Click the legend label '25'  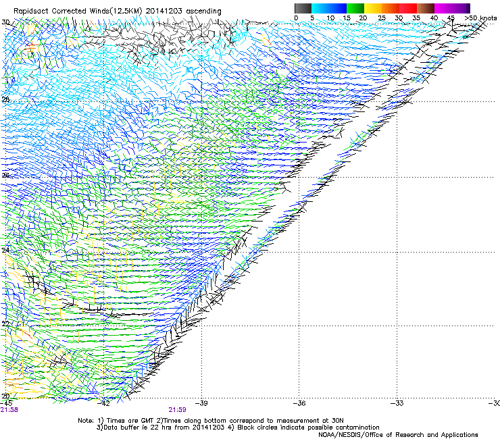click(382, 18)
